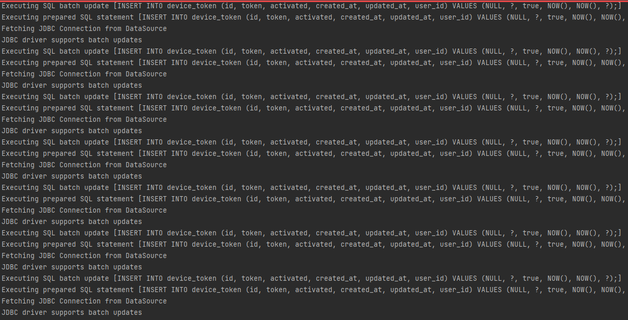The width and height of the screenshot is (628, 320).
Task: Click the third 'JDBC driver supports batch updates' line
Action: tap(72, 131)
